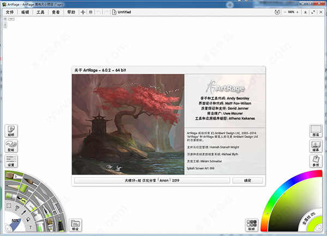Click the Uwe Maurer credit line

coord(225,114)
